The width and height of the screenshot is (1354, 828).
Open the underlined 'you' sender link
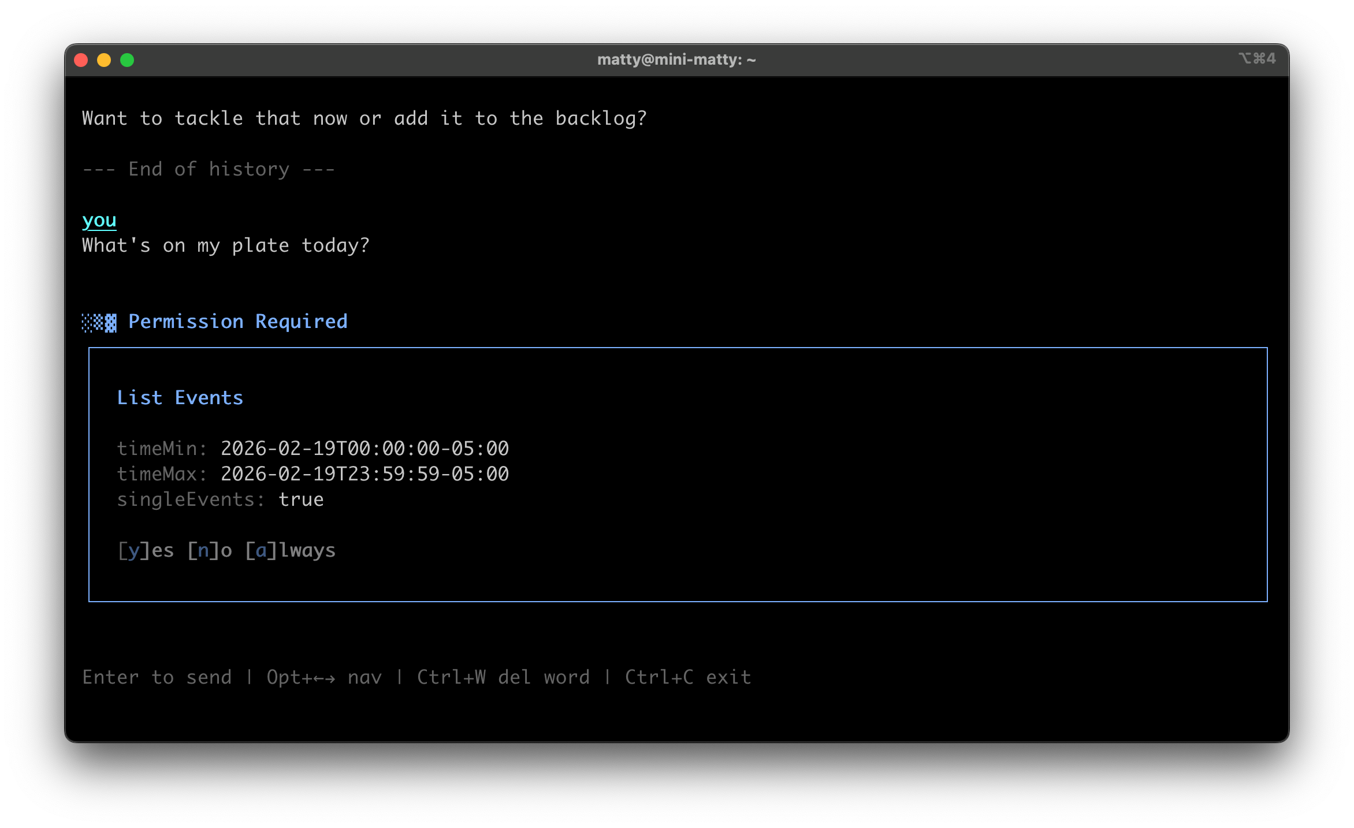99,220
